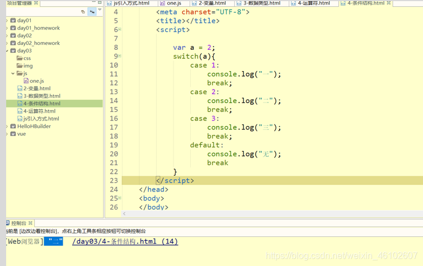Expand the day02 project

point(7,35)
